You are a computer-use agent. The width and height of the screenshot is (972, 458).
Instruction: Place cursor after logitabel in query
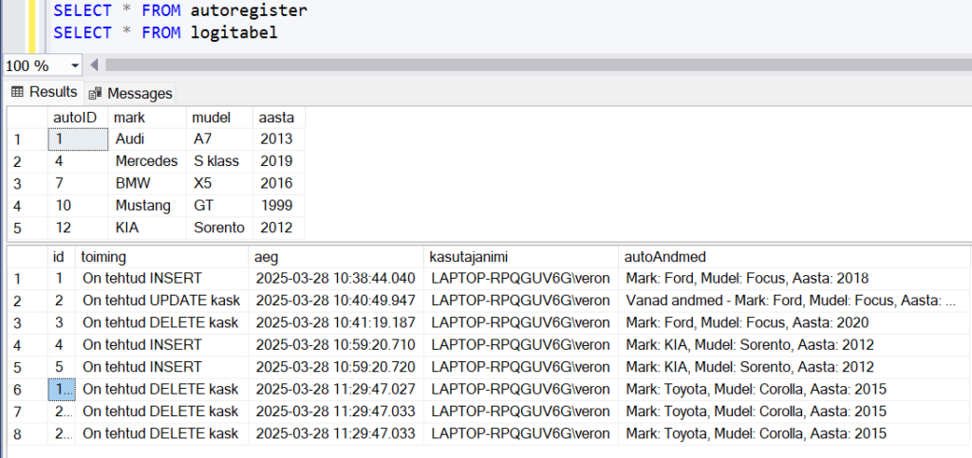tap(278, 32)
